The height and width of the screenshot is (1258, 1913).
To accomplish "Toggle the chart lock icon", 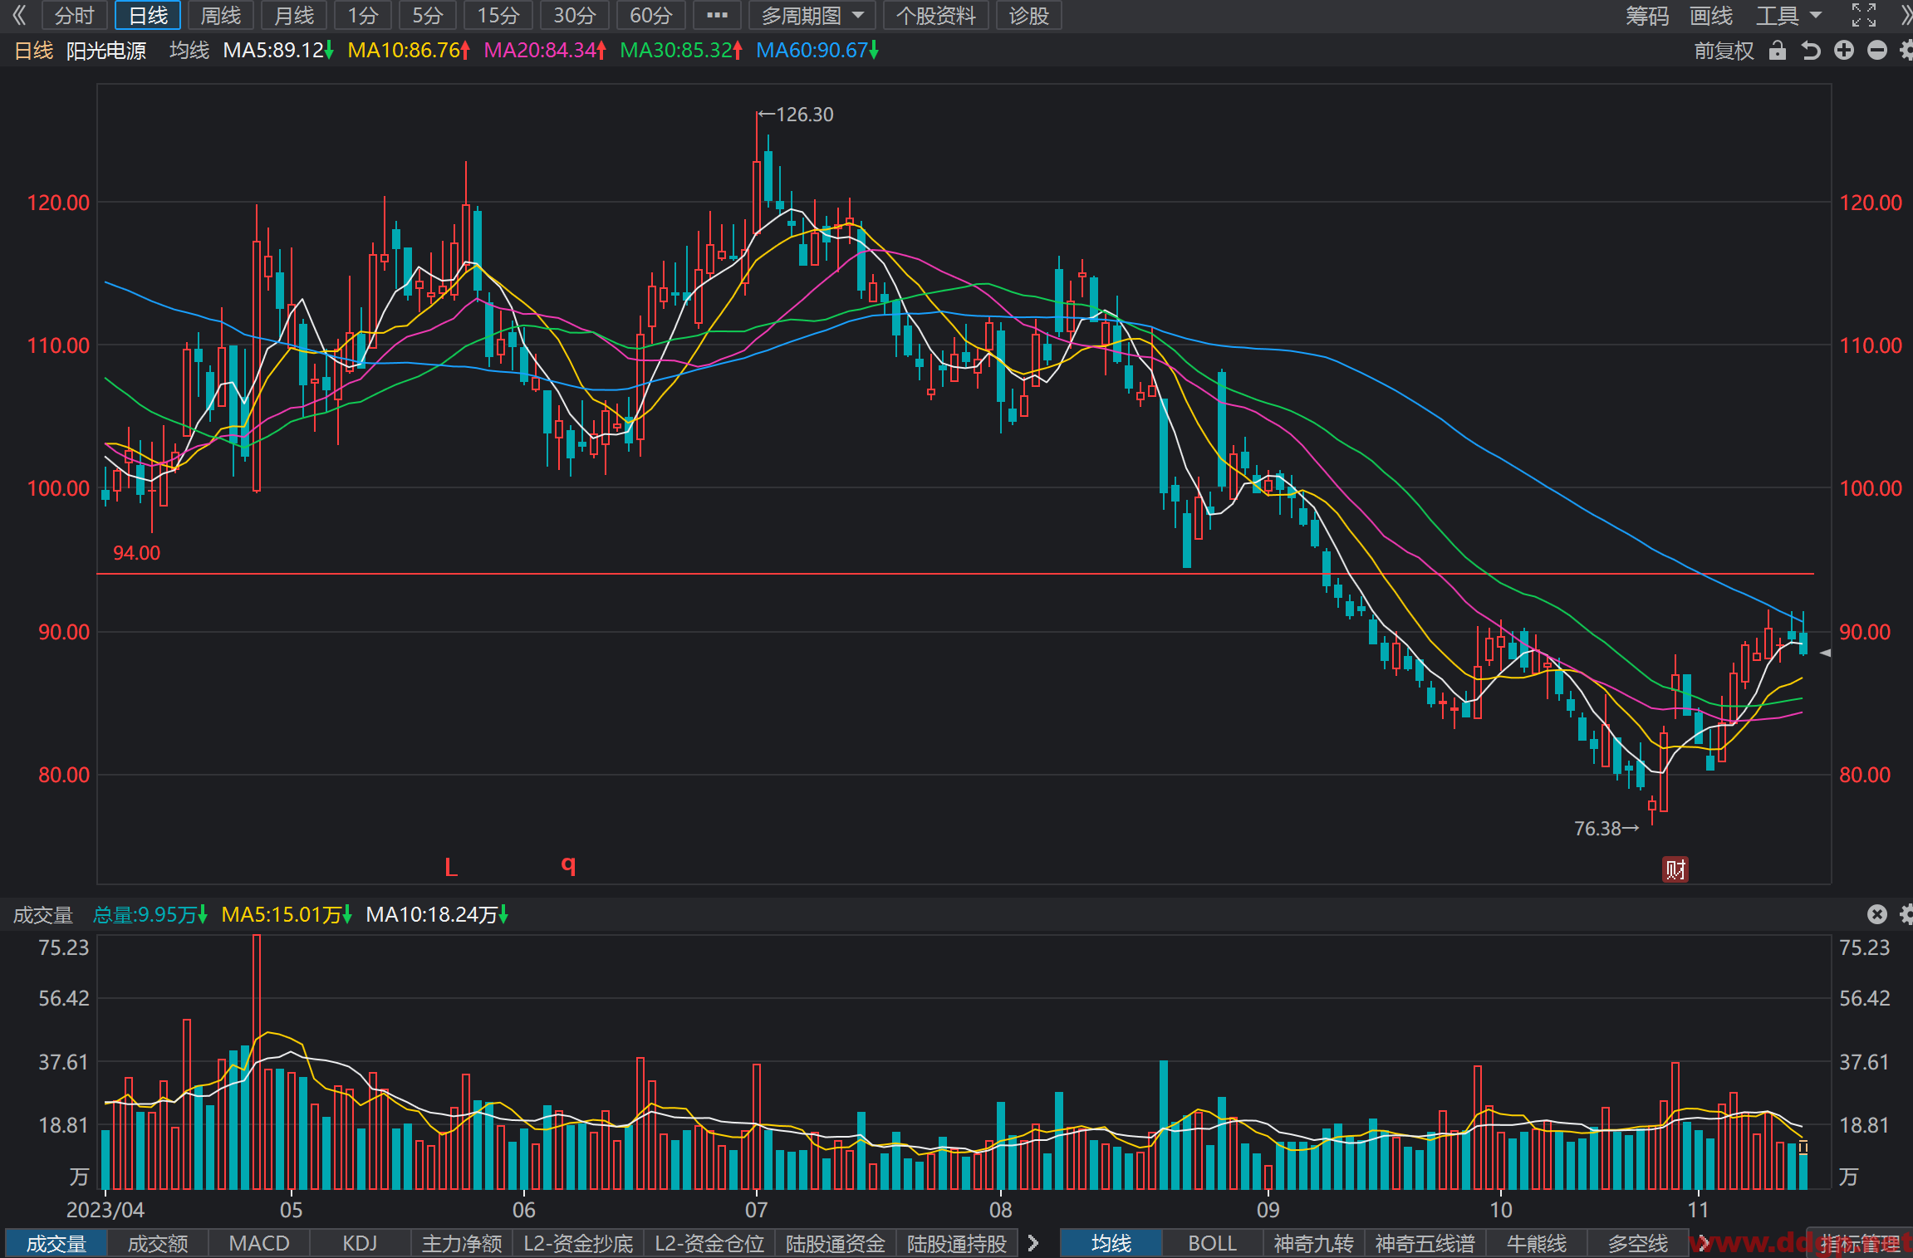I will pyautogui.click(x=1778, y=51).
